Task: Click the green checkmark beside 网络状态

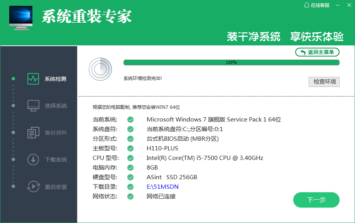Action: coord(130,196)
